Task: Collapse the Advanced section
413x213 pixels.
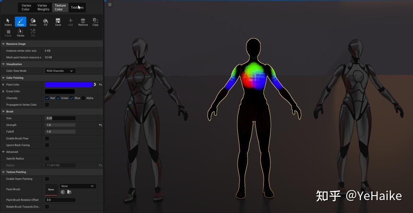Action: [3, 152]
